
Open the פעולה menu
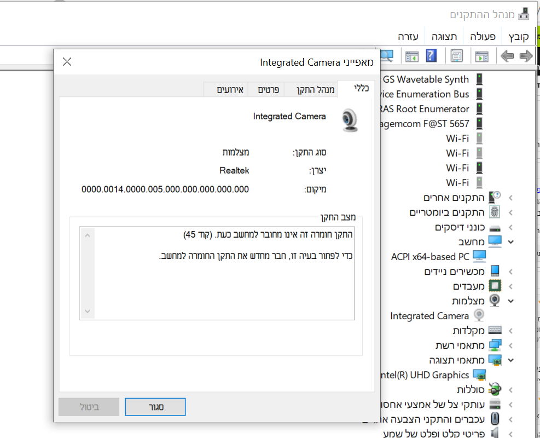click(x=483, y=37)
